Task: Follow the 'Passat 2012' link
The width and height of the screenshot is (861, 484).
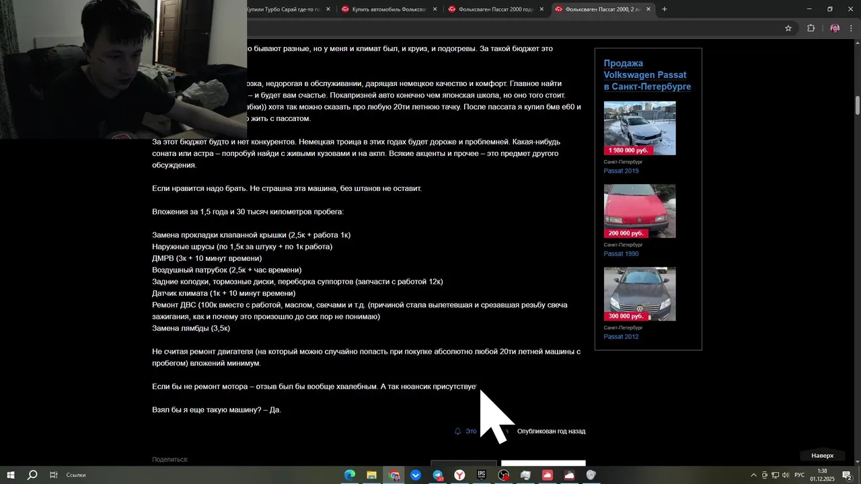Action: (x=621, y=336)
